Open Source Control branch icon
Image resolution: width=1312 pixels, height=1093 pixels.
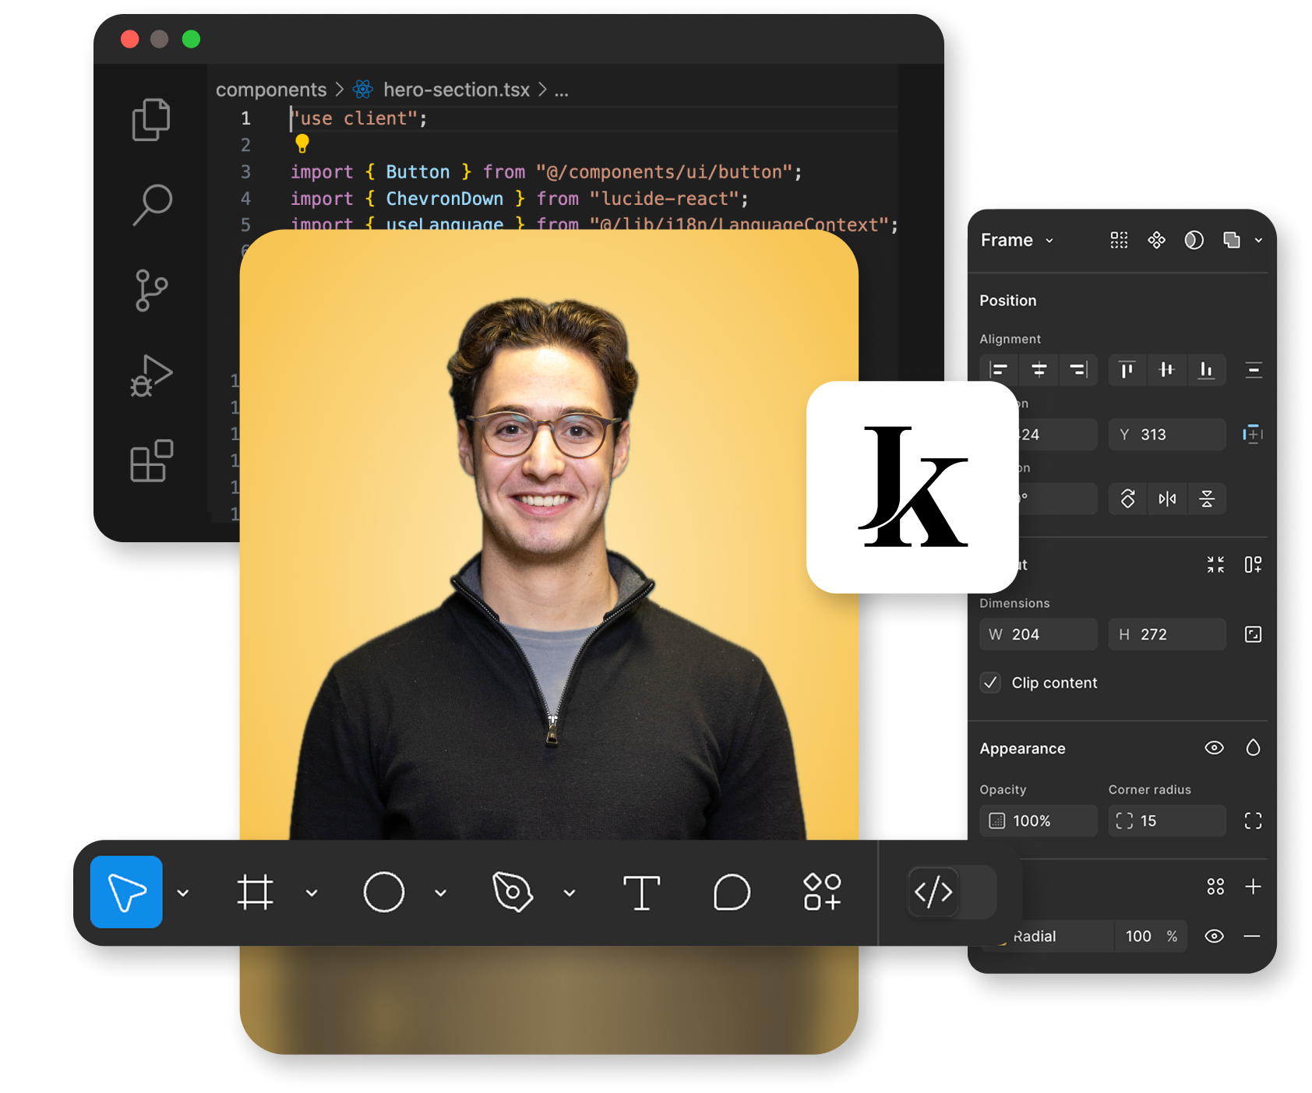coord(151,291)
